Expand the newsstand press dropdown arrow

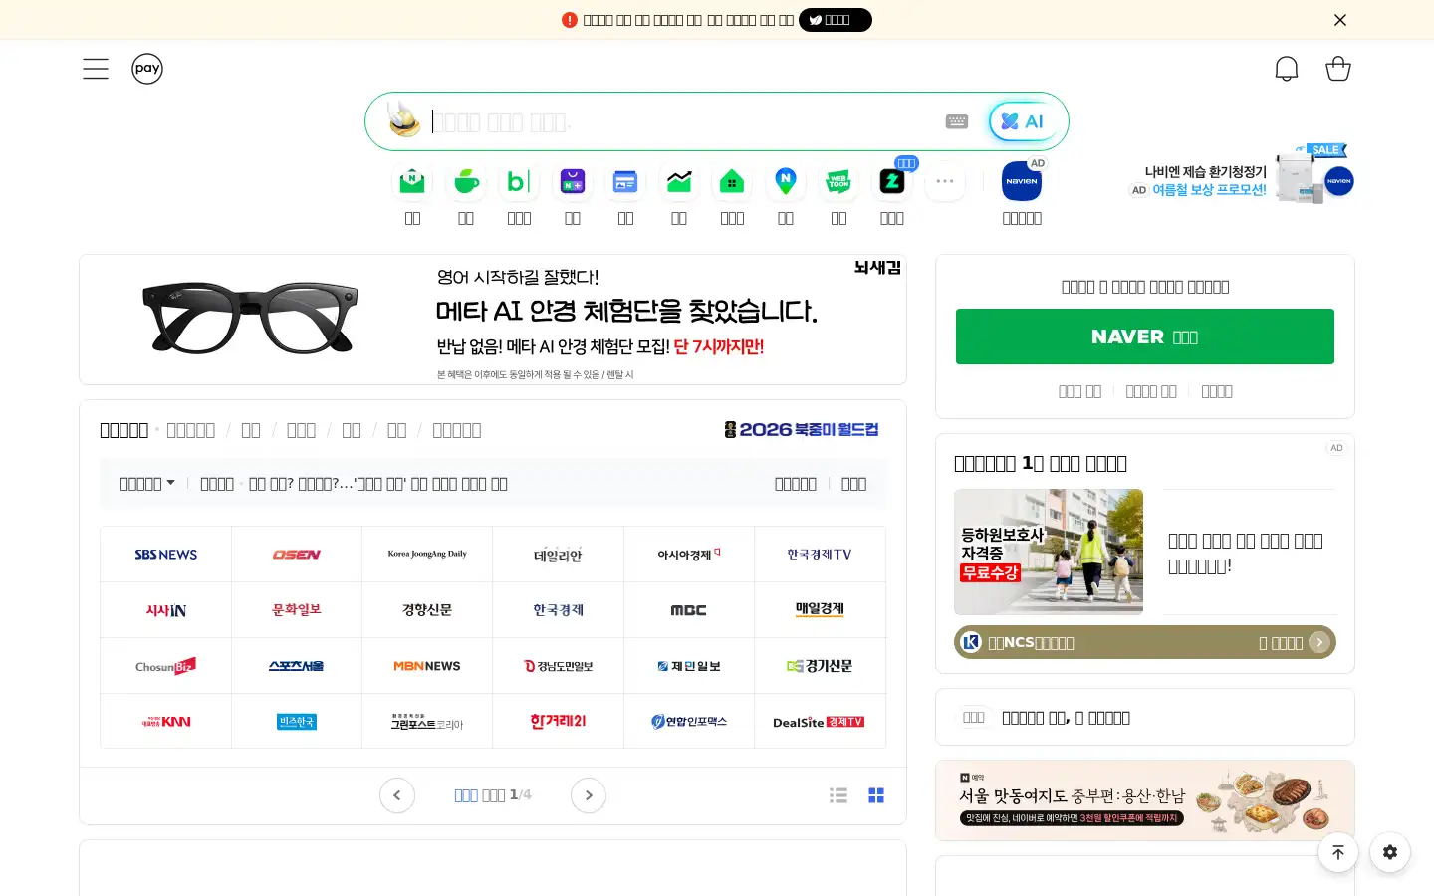pyautogui.click(x=170, y=483)
